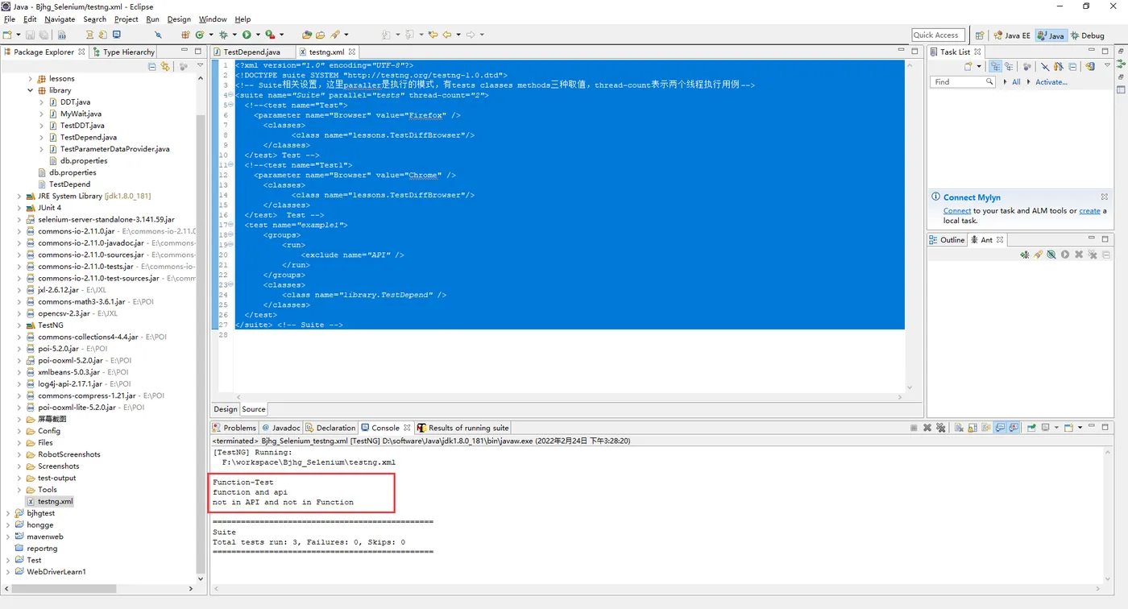Screen dimensions: 1128x609
Task: Close the testng.xml editor tab
Action: pyautogui.click(x=352, y=52)
